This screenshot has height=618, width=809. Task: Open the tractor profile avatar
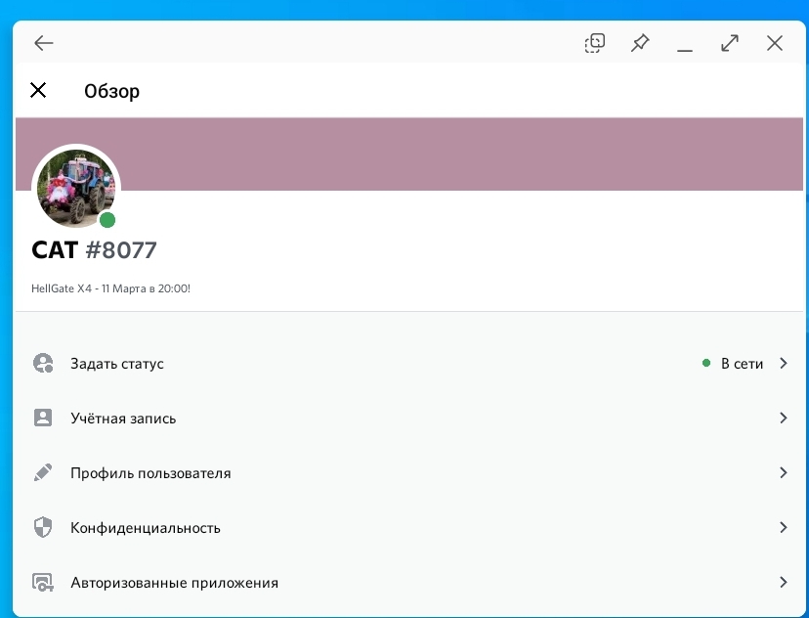(x=76, y=189)
